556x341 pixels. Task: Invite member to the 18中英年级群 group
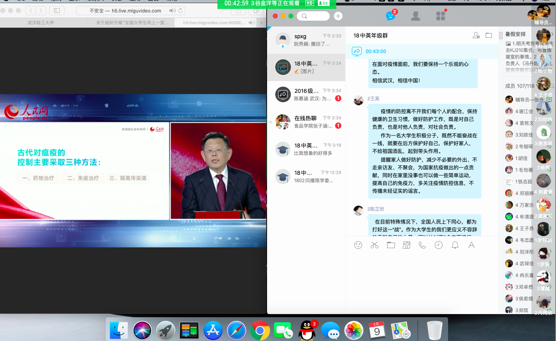[x=476, y=36]
